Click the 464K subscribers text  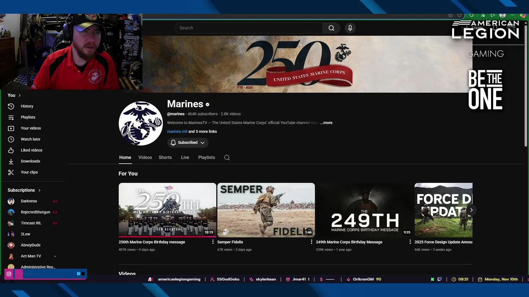pyautogui.click(x=203, y=114)
